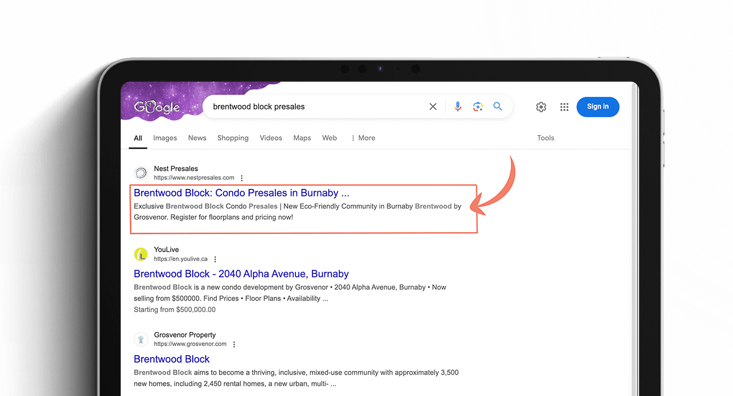Clear the search query with the X icon
Image resolution: width=733 pixels, height=396 pixels.
(433, 106)
